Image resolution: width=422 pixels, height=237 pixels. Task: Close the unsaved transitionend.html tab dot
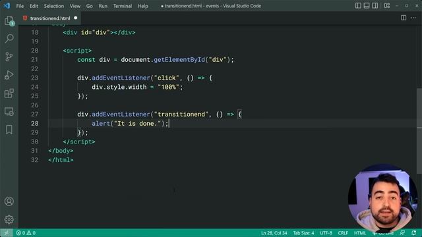[x=76, y=18]
